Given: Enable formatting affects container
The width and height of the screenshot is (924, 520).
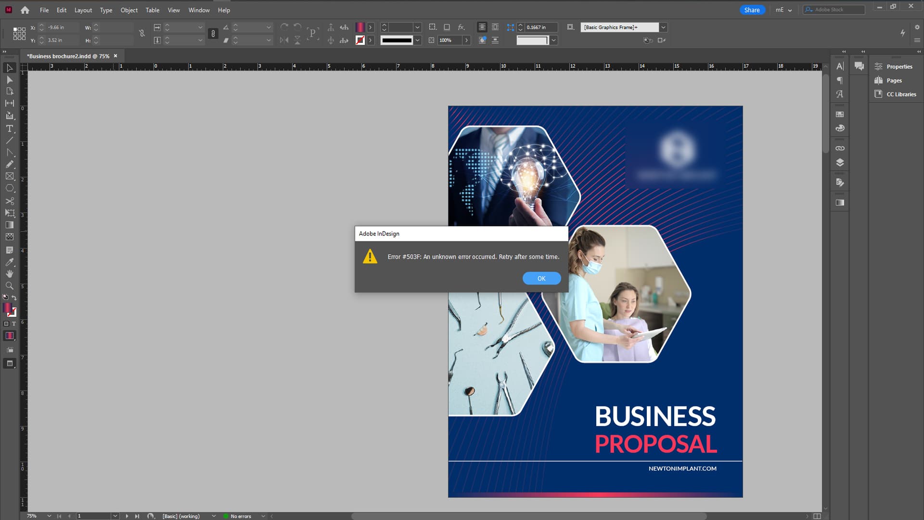Looking at the screenshot, I should 6,324.
